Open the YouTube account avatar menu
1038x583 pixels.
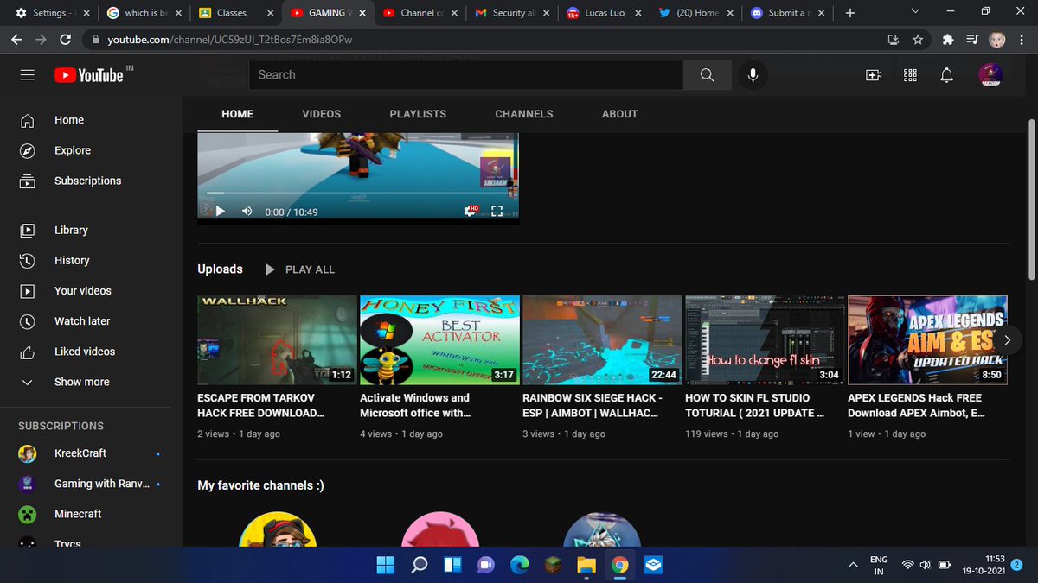point(990,75)
